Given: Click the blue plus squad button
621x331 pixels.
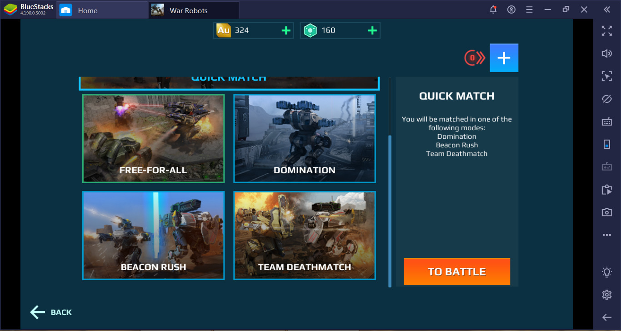Looking at the screenshot, I should click(504, 58).
